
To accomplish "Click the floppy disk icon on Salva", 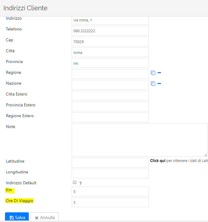I will click(12, 218).
